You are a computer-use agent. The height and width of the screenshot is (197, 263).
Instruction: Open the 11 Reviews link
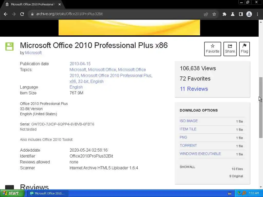coord(194,89)
